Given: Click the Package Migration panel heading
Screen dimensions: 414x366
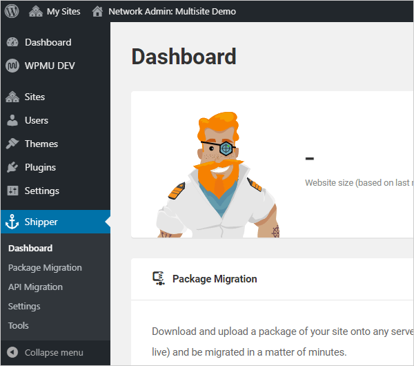Looking at the screenshot, I should (x=215, y=279).
